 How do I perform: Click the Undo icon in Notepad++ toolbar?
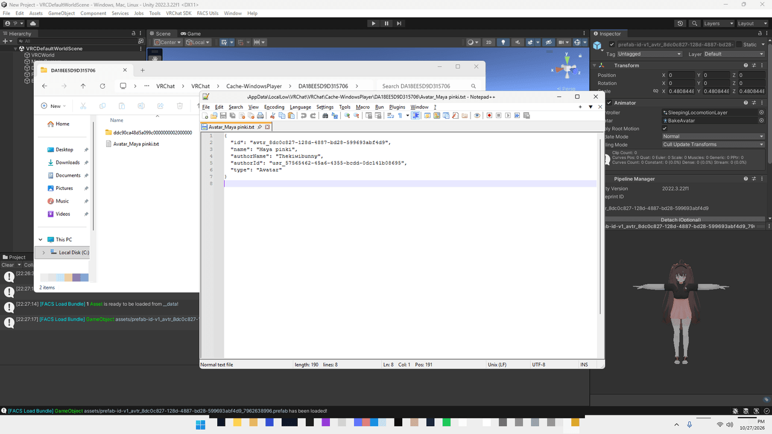pos(303,116)
